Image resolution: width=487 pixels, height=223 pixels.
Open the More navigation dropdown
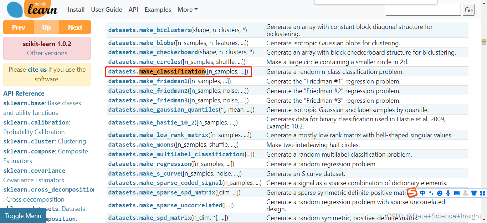tap(187, 10)
